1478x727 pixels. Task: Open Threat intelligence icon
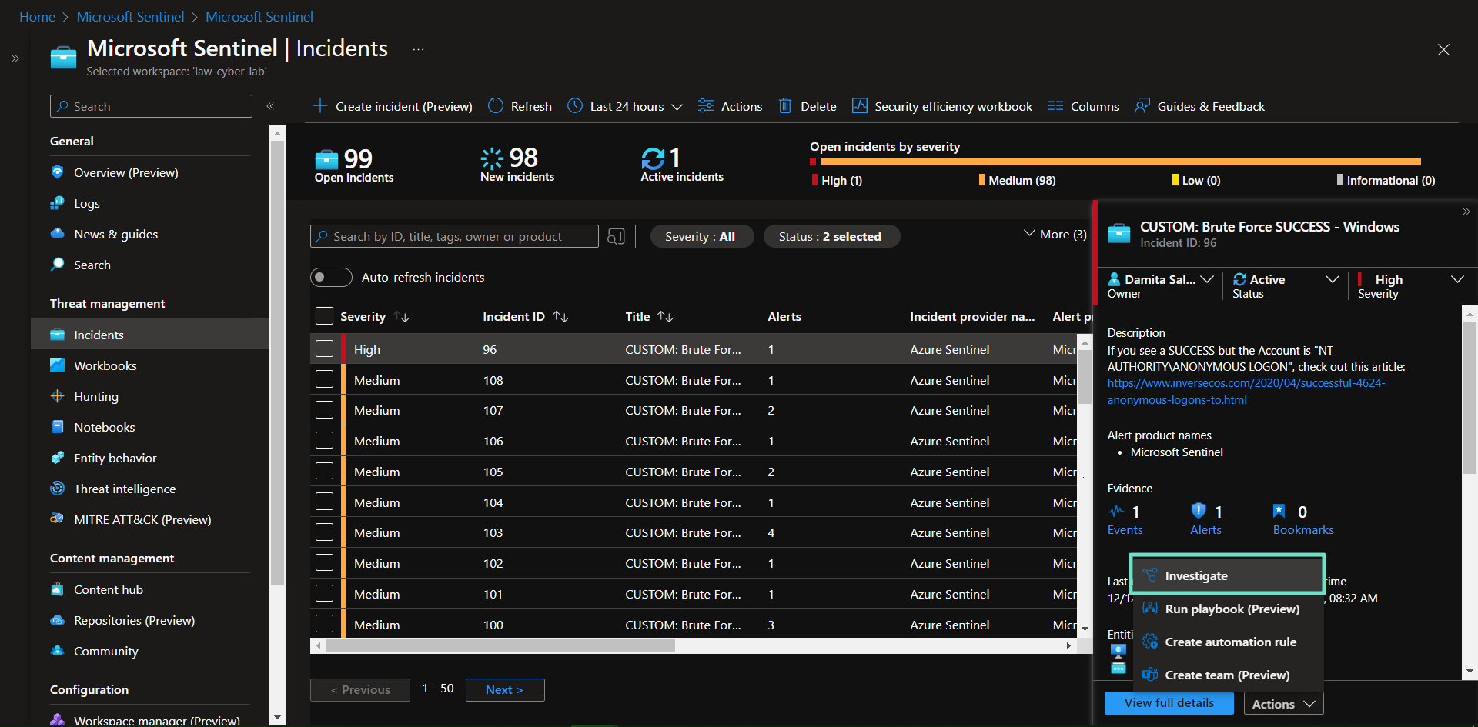click(x=58, y=489)
